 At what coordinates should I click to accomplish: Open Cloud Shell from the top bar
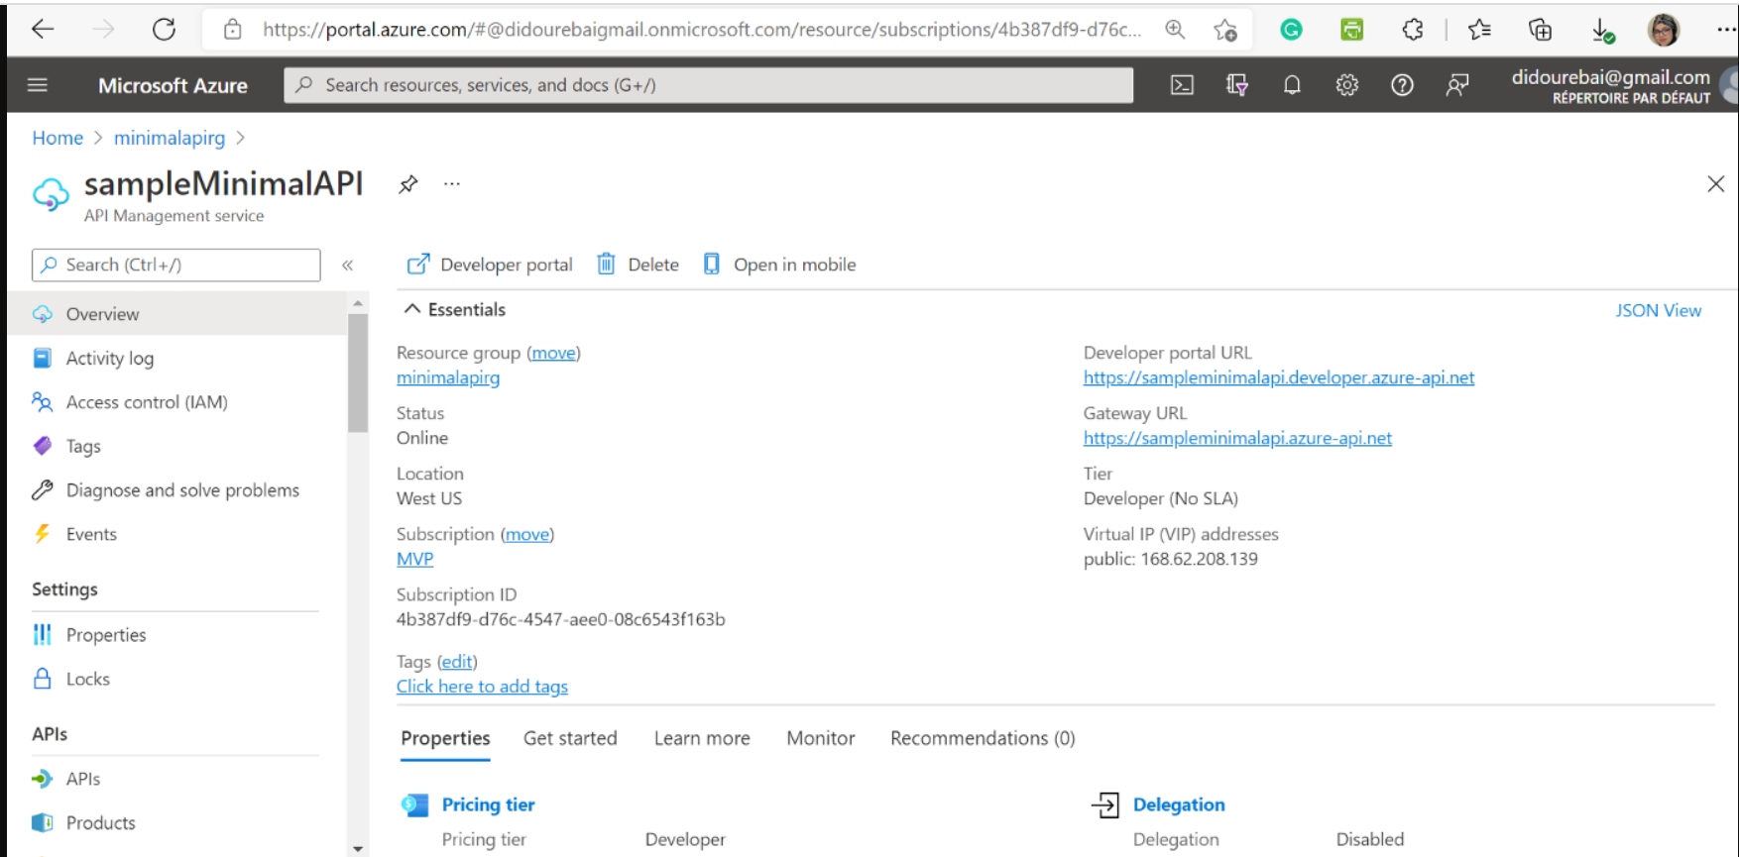[x=1182, y=85]
